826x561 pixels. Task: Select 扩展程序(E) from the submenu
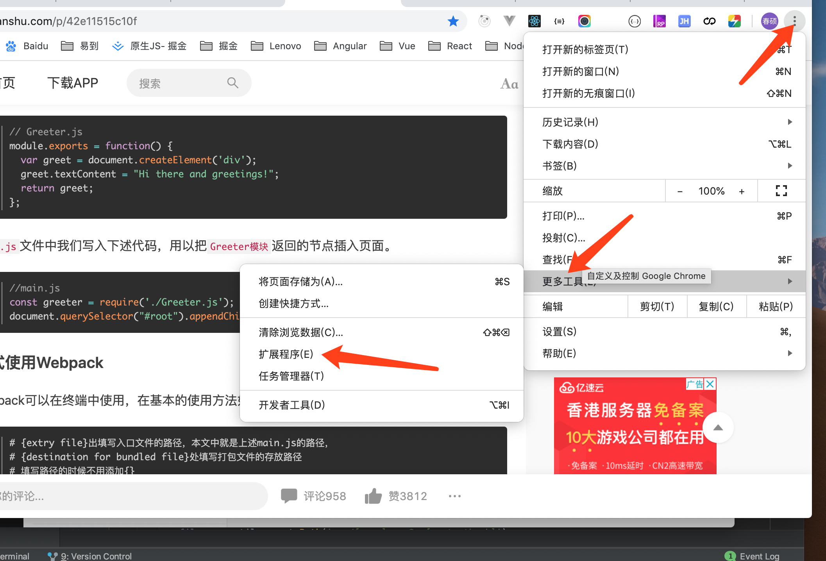click(286, 354)
